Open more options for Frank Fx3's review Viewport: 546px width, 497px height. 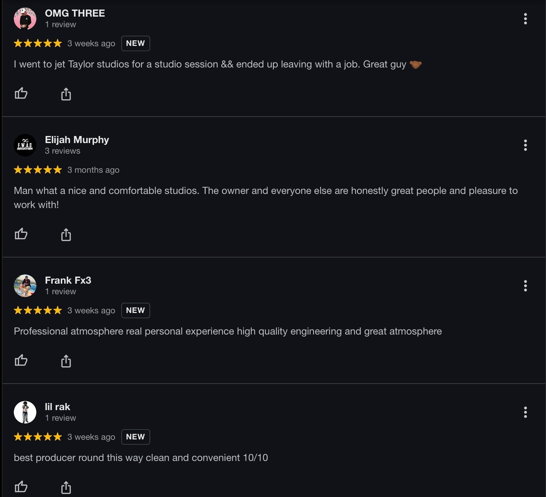click(x=526, y=286)
